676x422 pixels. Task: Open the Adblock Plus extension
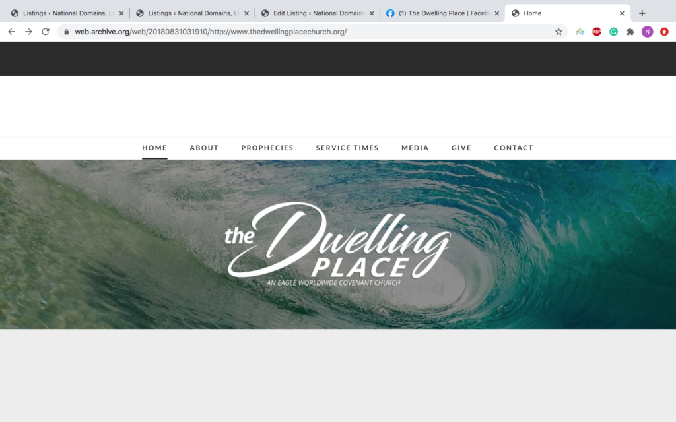click(x=597, y=32)
